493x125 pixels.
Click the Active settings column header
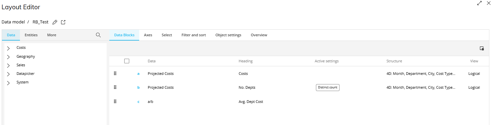click(x=327, y=61)
